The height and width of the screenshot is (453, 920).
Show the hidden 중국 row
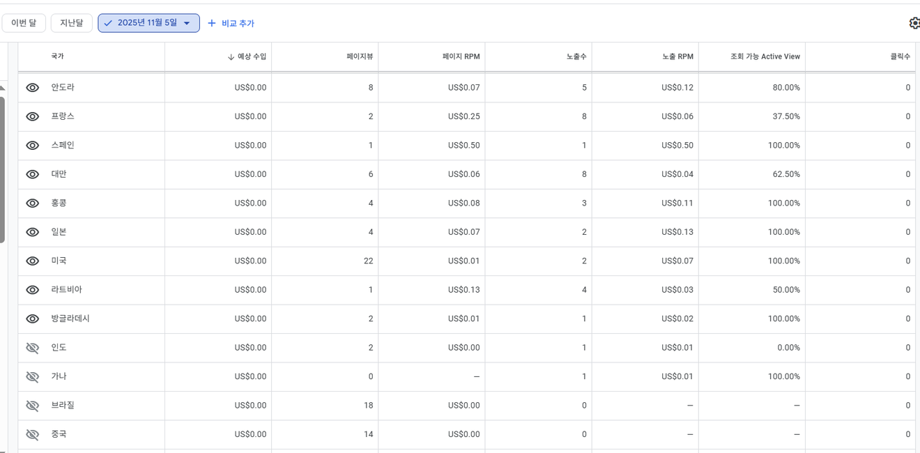point(33,434)
